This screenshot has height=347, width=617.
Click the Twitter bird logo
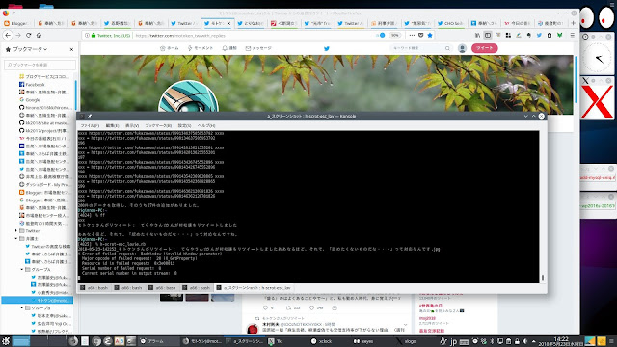326,48
